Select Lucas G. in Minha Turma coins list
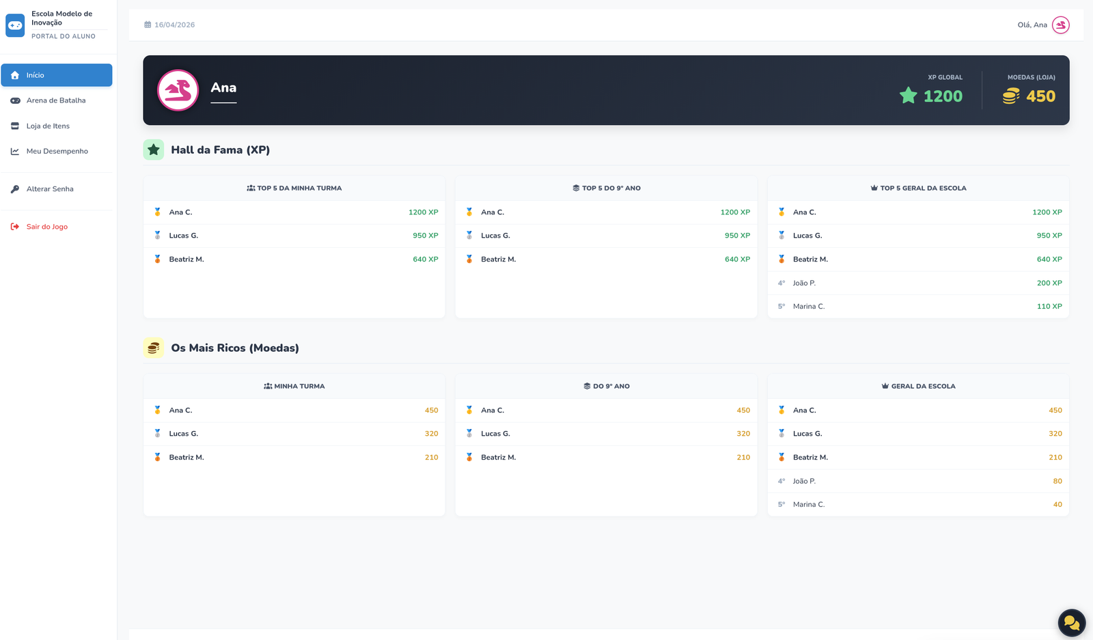Screen dimensions: 1093x640 point(184,434)
